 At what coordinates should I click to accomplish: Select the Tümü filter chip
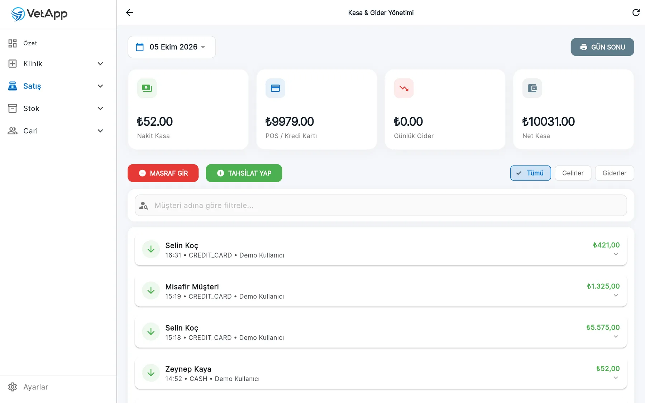[x=531, y=173]
